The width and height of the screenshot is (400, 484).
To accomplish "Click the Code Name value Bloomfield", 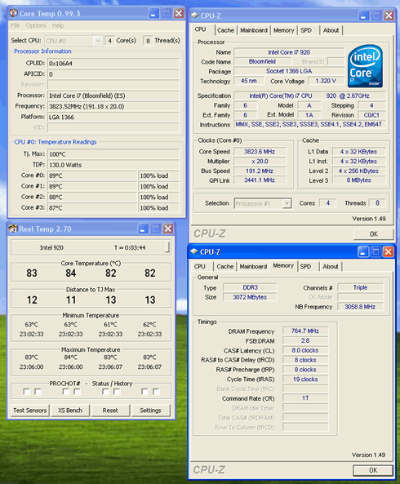I will [x=262, y=61].
